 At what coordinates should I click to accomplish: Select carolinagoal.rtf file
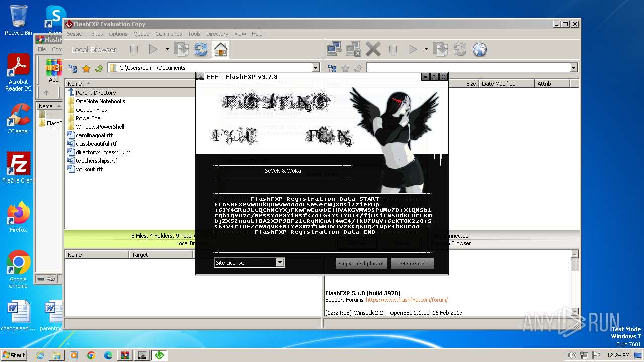[94, 135]
